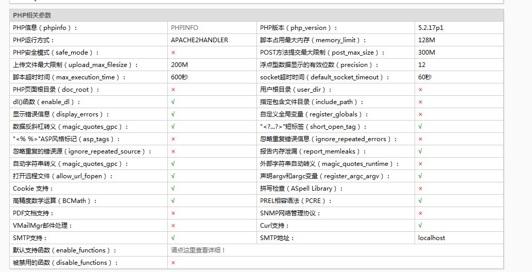Click the red cross for ignore_repeated_errors

(420, 139)
